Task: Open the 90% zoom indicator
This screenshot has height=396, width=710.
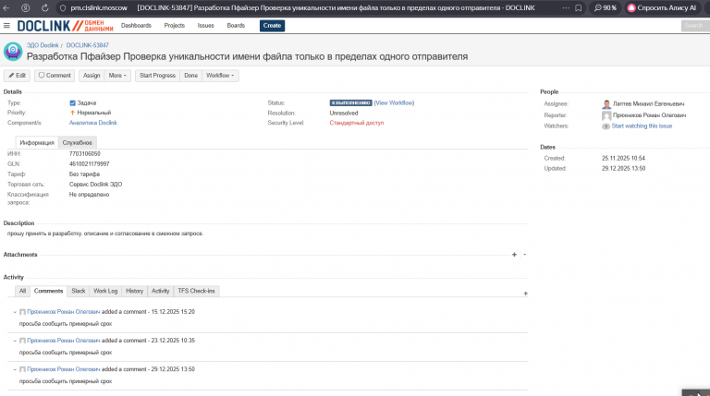Action: click(x=606, y=7)
